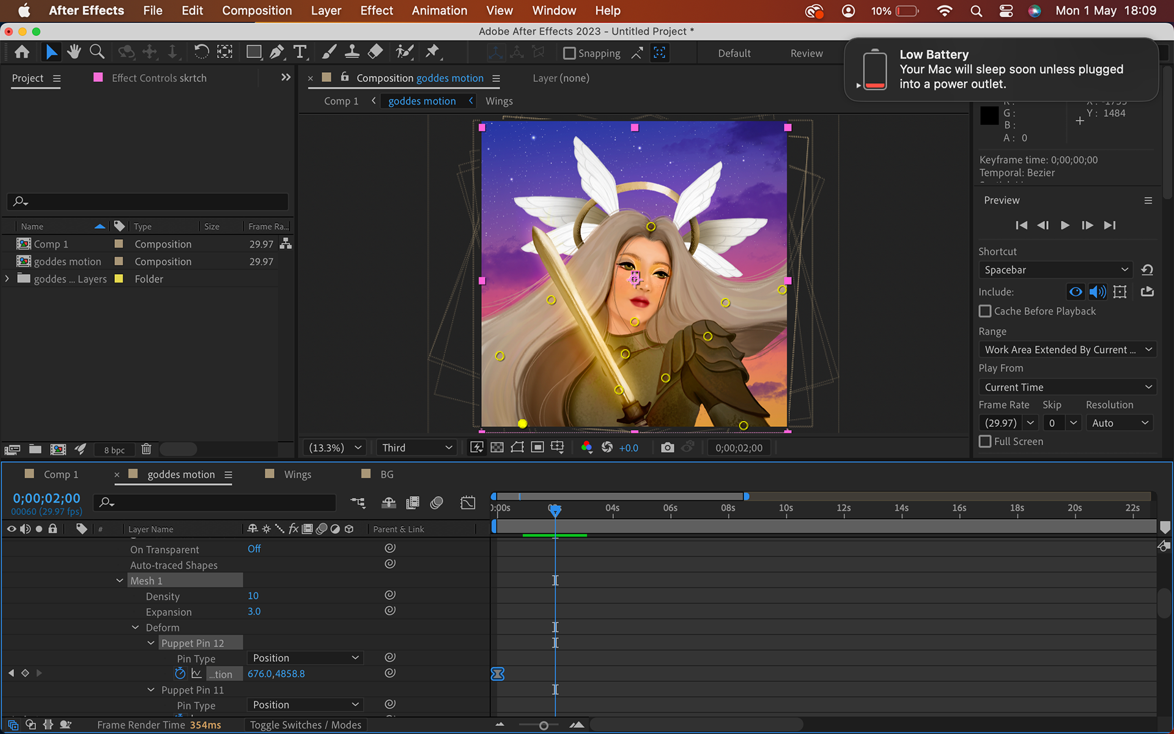Image resolution: width=1174 pixels, height=734 pixels.
Task: Select the Home icon in toolbar
Action: (22, 53)
